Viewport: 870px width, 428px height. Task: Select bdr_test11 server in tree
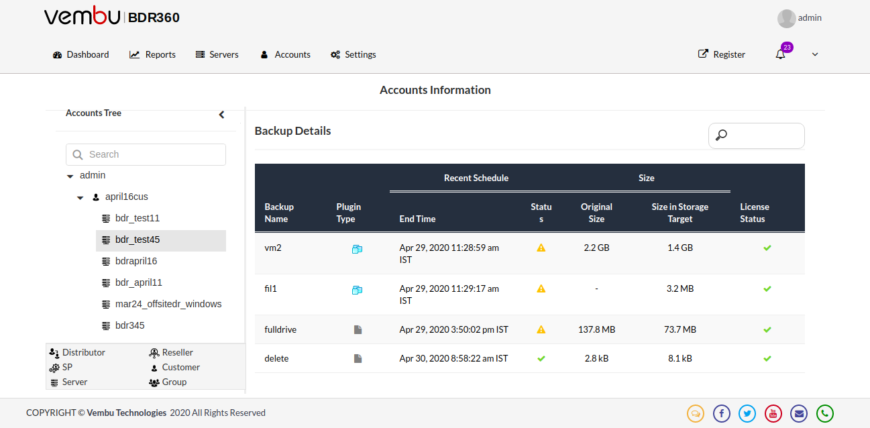tap(138, 218)
